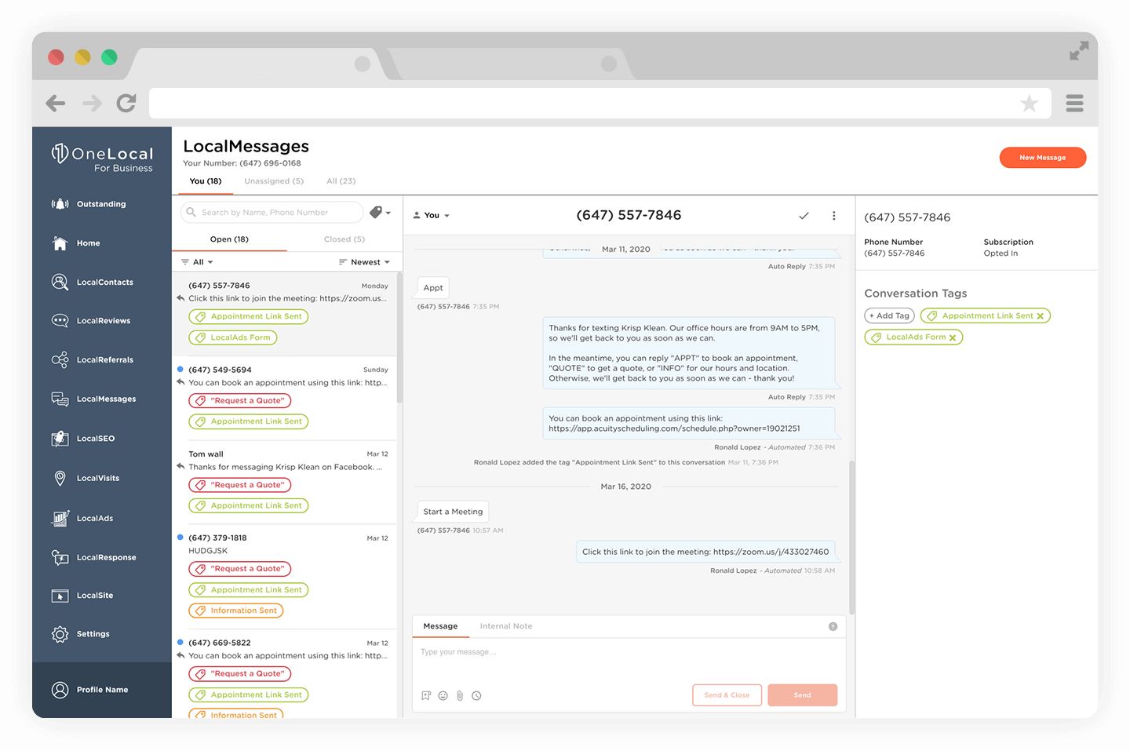Insert an emoji into the message
This screenshot has width=1130, height=751.
(x=443, y=695)
